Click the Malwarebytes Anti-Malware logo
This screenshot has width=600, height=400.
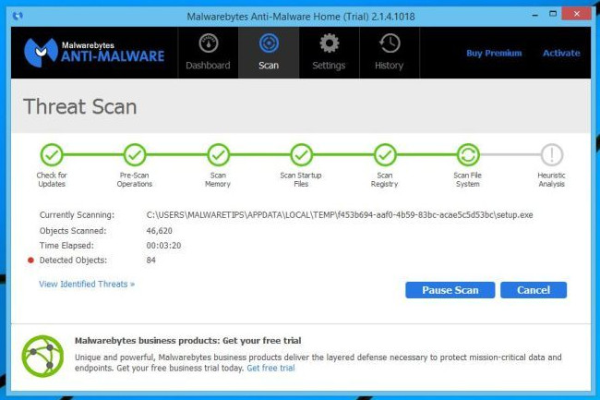point(94,53)
